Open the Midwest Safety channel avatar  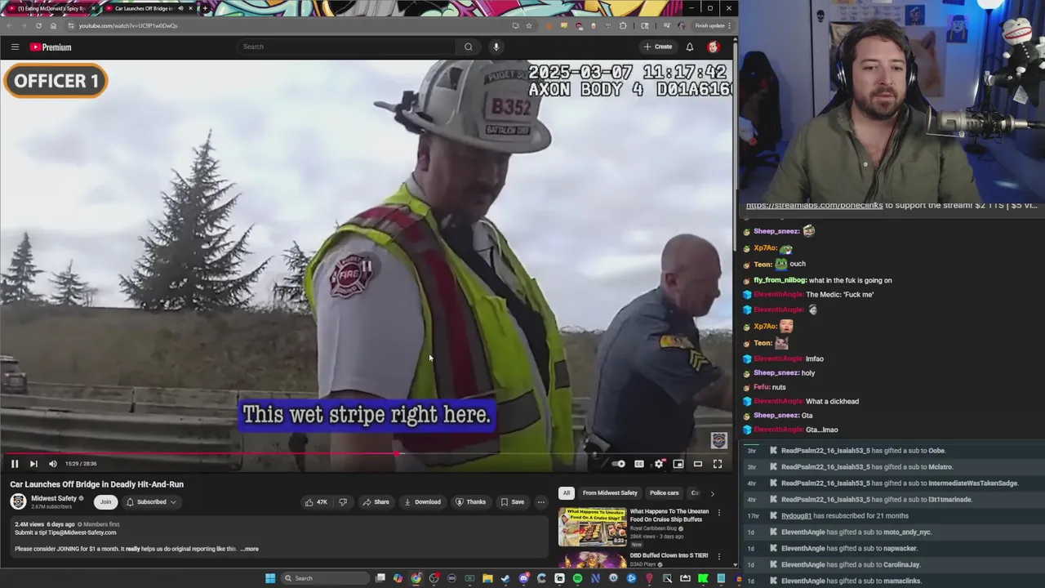click(18, 501)
